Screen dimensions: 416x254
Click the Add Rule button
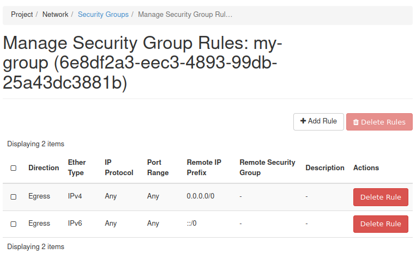(318, 121)
